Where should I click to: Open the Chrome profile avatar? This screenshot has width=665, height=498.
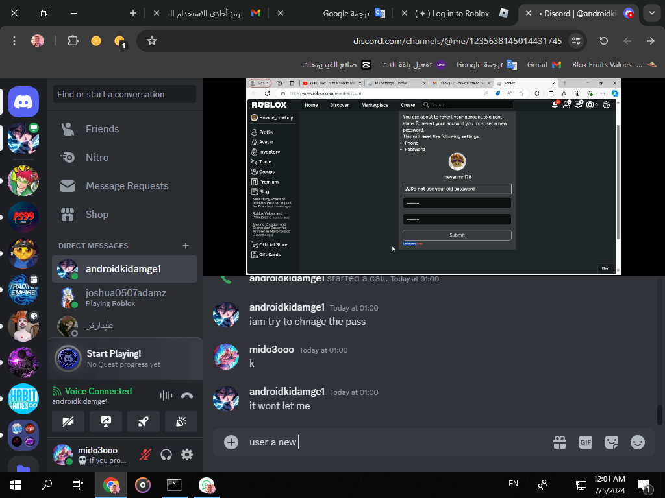pyautogui.click(x=38, y=41)
